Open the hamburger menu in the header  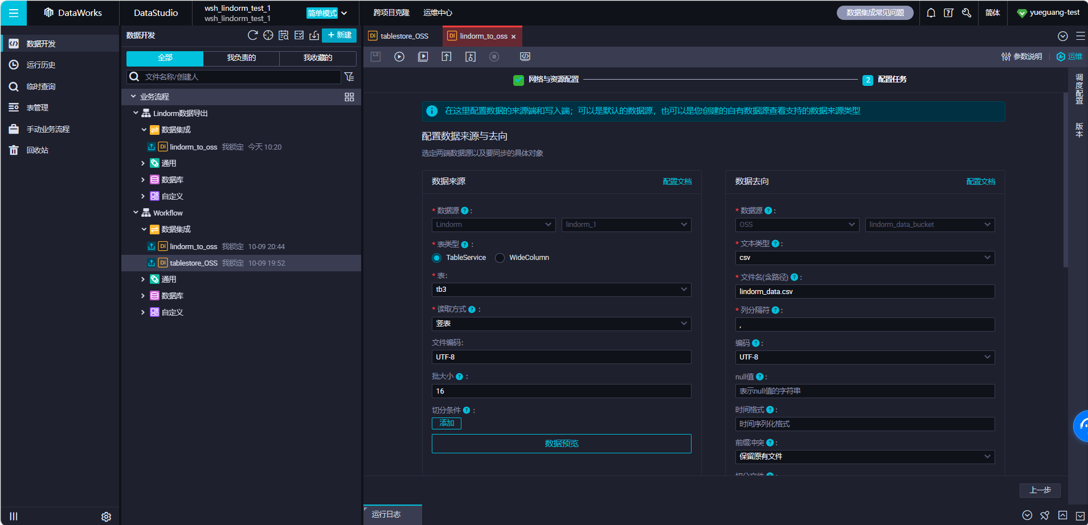(14, 13)
